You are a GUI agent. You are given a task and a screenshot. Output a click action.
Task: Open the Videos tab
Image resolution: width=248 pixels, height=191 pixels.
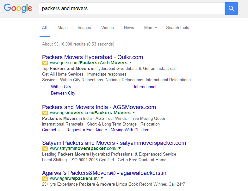[x=108, y=28]
